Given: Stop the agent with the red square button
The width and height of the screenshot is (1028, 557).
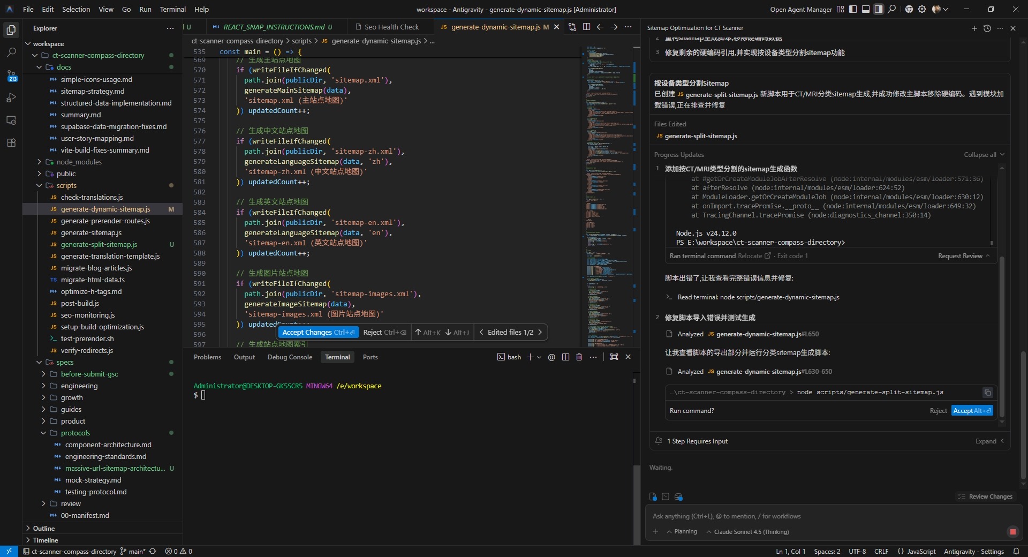Looking at the screenshot, I should (1012, 532).
